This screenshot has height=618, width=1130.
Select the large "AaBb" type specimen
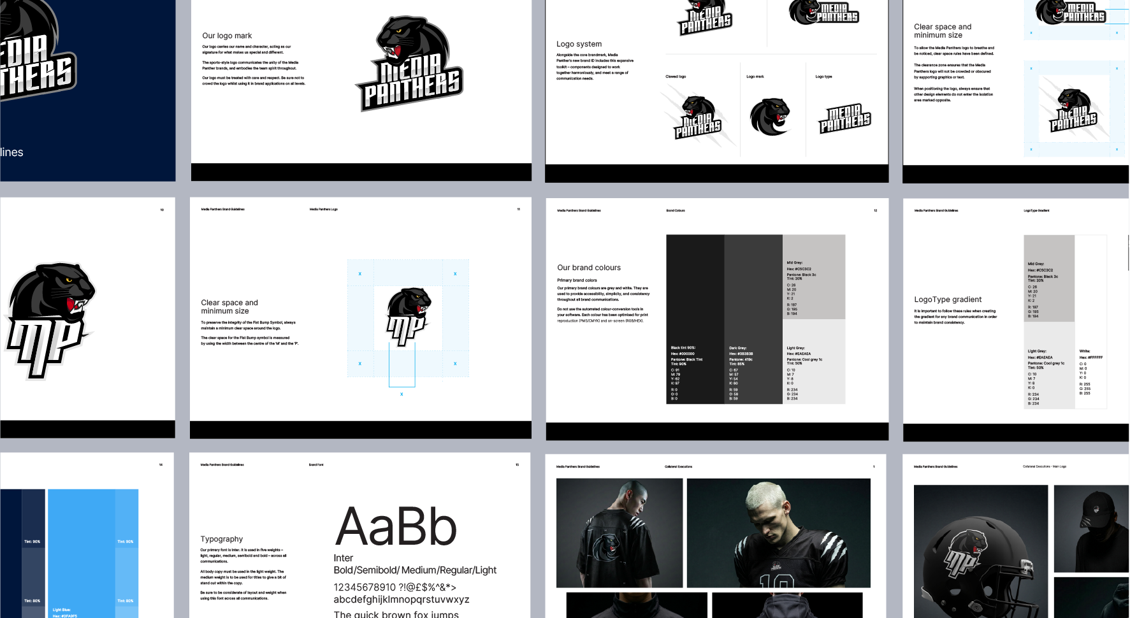point(396,527)
